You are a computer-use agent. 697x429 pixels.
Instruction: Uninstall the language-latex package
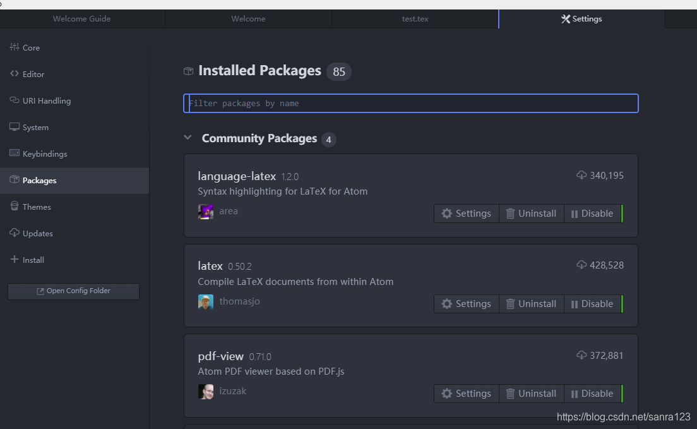[x=531, y=214]
